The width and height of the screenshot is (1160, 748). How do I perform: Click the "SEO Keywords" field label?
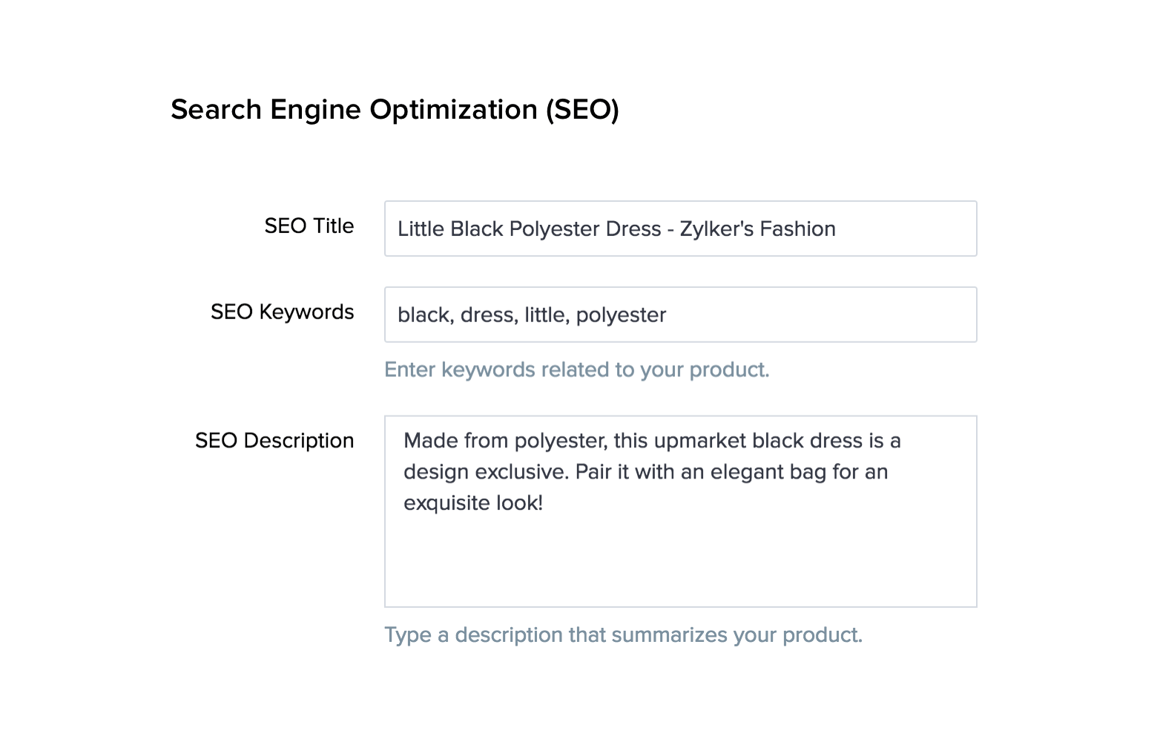pos(282,312)
